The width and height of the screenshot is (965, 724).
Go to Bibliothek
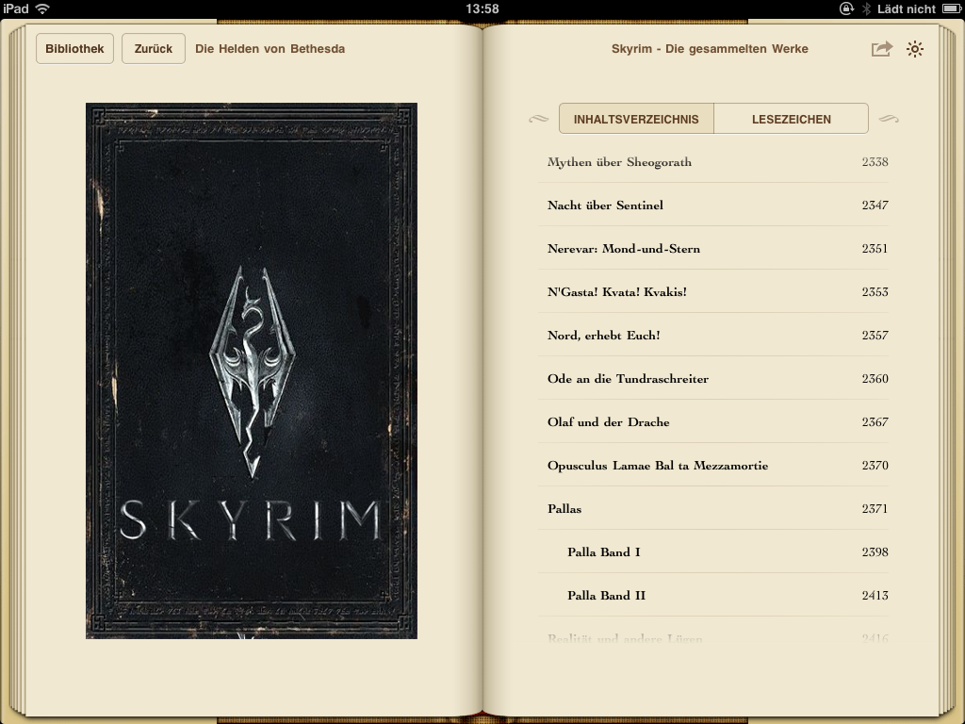pyautogui.click(x=74, y=49)
